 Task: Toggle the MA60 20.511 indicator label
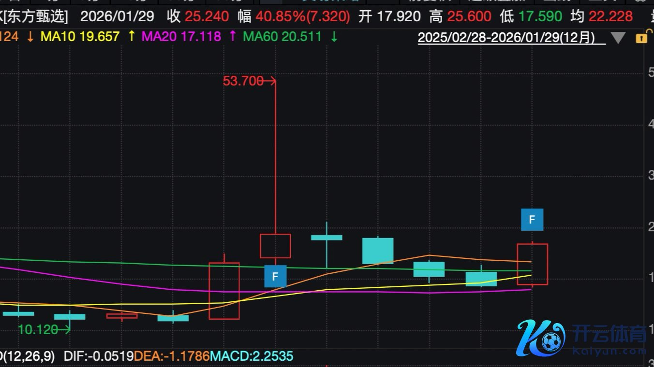tap(282, 36)
